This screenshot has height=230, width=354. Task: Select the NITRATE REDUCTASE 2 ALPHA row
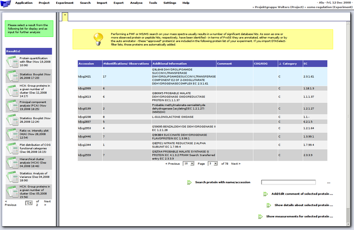click(x=203, y=145)
